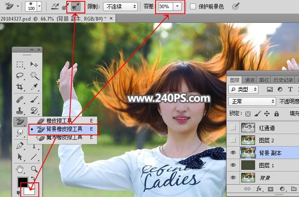Image resolution: width=299 pixels, height=197 pixels.
Task: Hide the 背景 副本 layer
Action: (x=233, y=153)
